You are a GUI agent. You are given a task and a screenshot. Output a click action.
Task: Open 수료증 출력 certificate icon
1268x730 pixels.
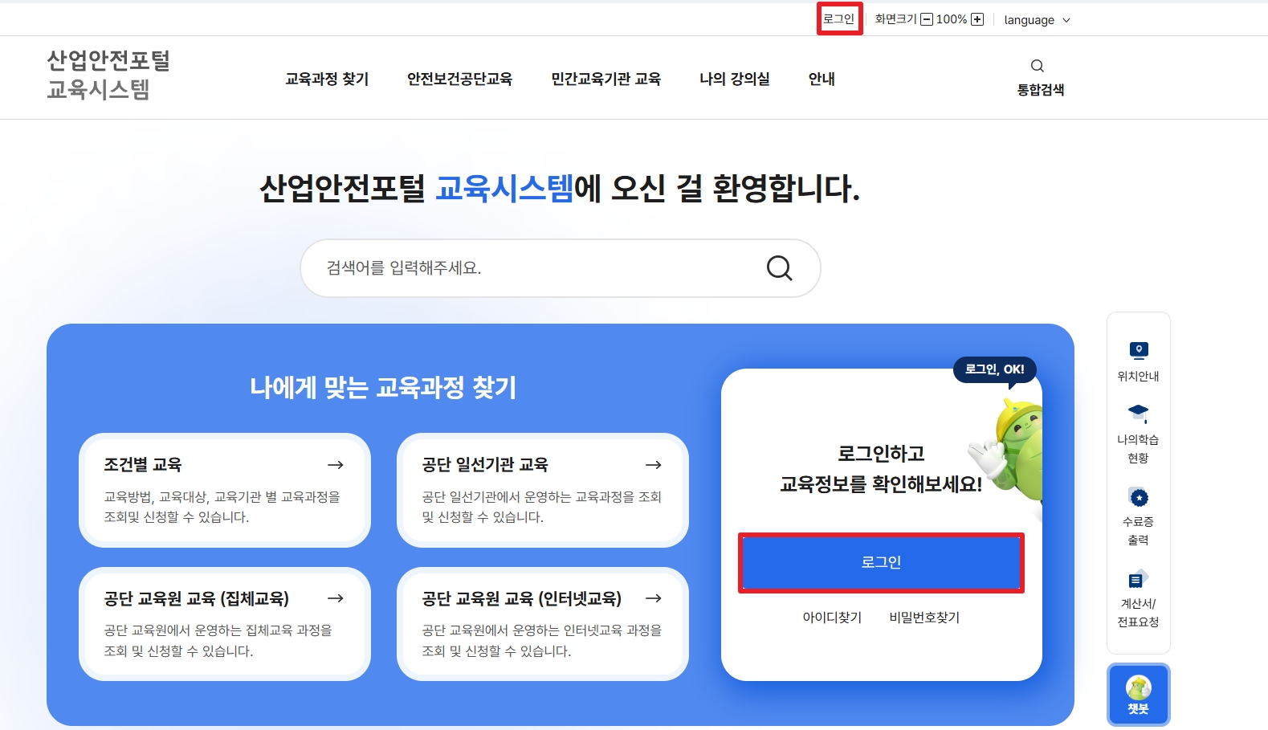[x=1138, y=497]
